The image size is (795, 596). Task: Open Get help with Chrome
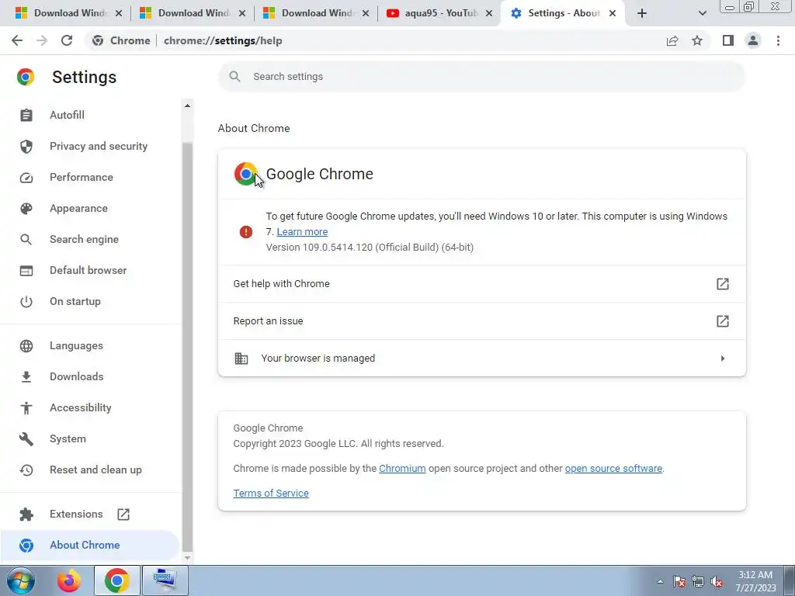[481, 284]
